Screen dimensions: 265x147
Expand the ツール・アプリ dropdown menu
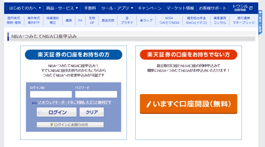(x=117, y=8)
